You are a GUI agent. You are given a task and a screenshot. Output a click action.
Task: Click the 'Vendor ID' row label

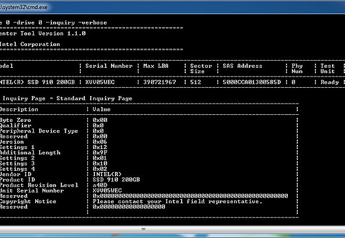click(15, 174)
